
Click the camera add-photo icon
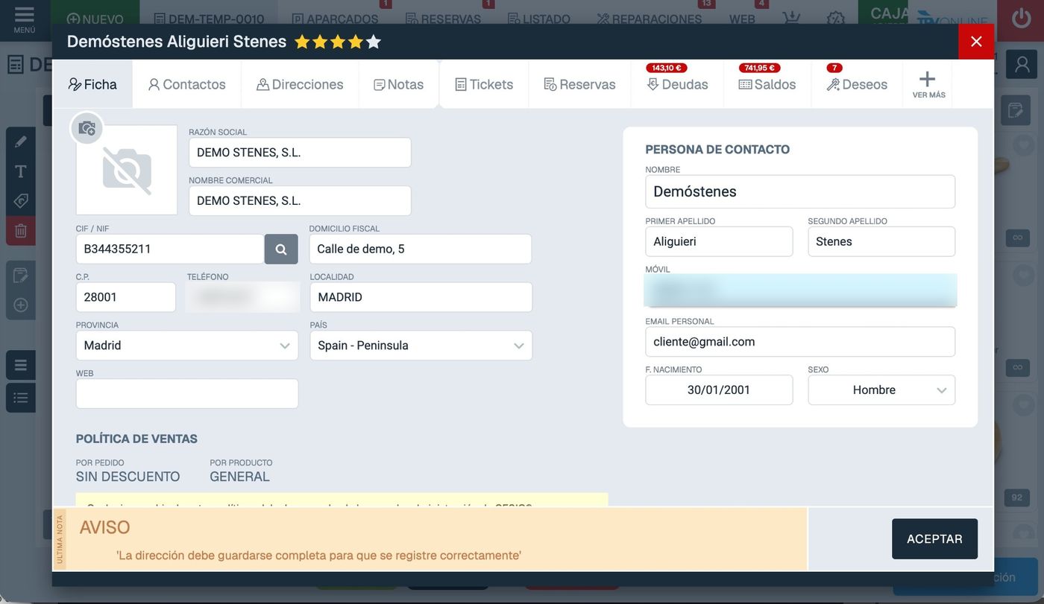(x=87, y=128)
